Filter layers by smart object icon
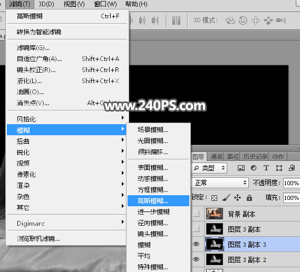The width and height of the screenshot is (300, 272). (x=292, y=168)
